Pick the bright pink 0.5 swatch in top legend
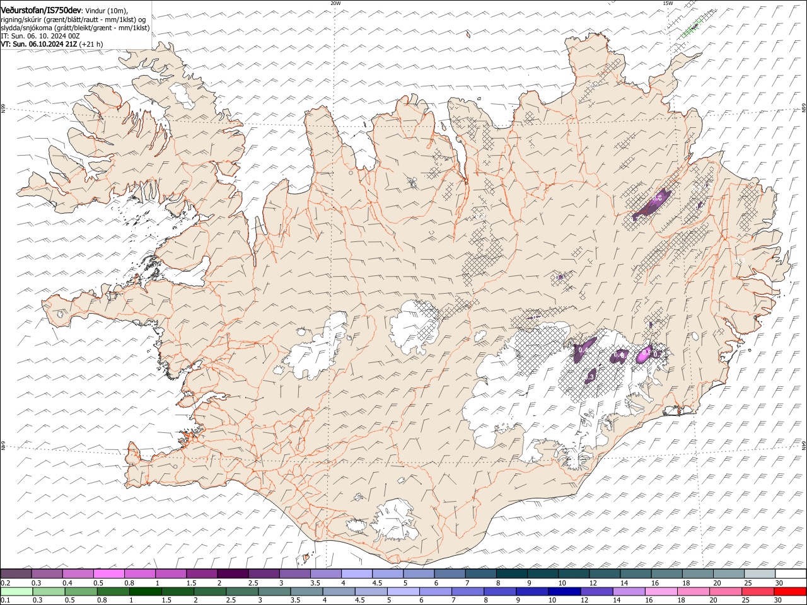Image resolution: width=807 pixels, height=605 pixels. click(x=108, y=573)
